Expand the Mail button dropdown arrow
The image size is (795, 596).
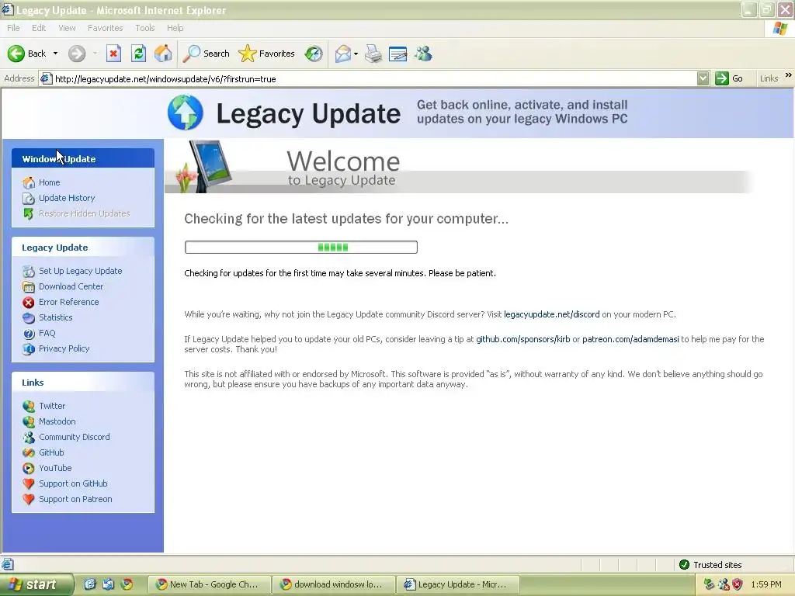point(356,54)
